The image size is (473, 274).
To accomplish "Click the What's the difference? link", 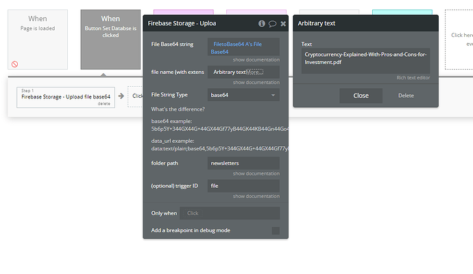I will point(178,109).
